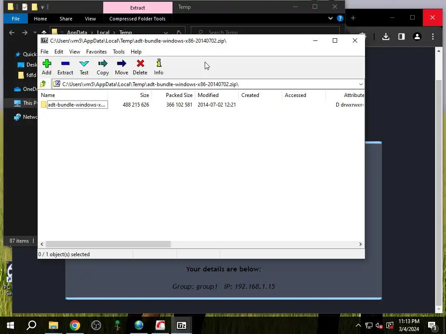Open the 7-Zip File menu
This screenshot has width=446, height=334.
tap(44, 52)
